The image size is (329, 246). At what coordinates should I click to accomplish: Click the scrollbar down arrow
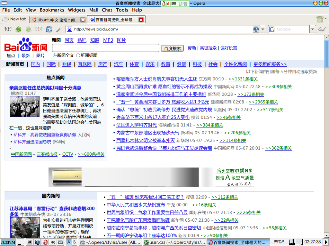[x=326, y=235]
